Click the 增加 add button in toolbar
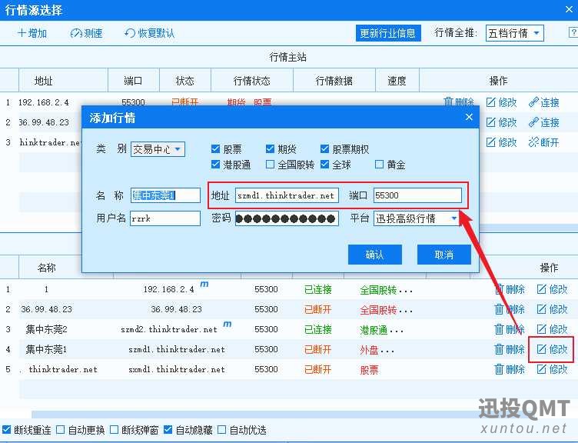Image resolution: width=578 pixels, height=443 pixels. [x=32, y=34]
